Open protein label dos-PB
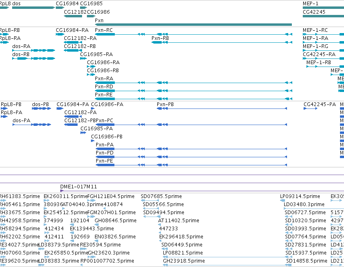This screenshot has width=344, height=267. click(x=40, y=104)
